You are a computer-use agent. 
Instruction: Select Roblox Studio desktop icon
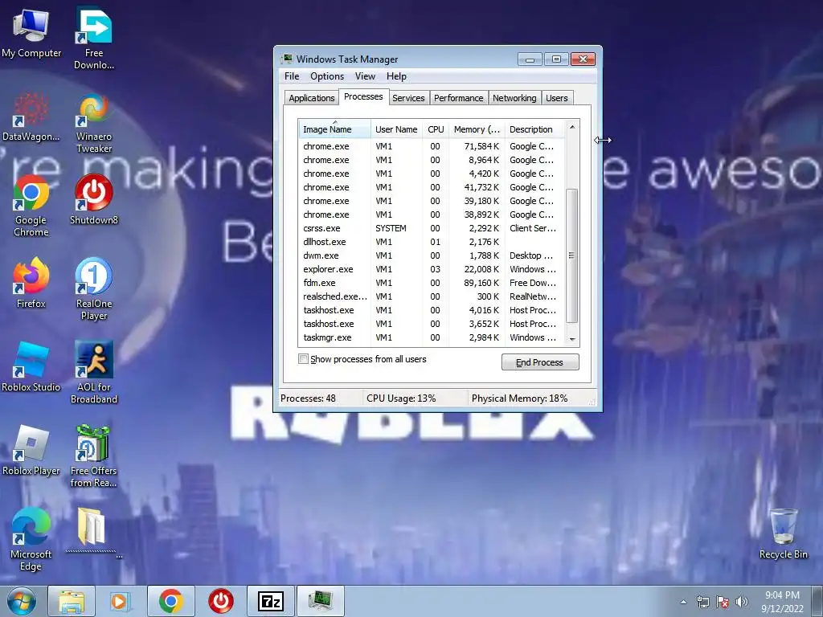(x=31, y=366)
